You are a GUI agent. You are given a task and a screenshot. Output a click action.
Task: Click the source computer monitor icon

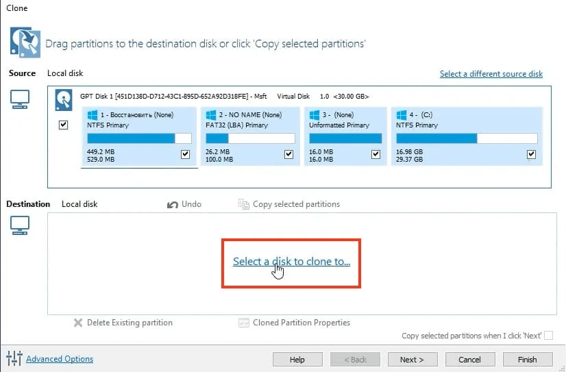pos(20,100)
